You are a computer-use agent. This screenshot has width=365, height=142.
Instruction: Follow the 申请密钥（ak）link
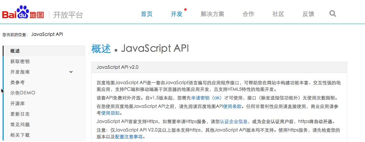click(207, 98)
